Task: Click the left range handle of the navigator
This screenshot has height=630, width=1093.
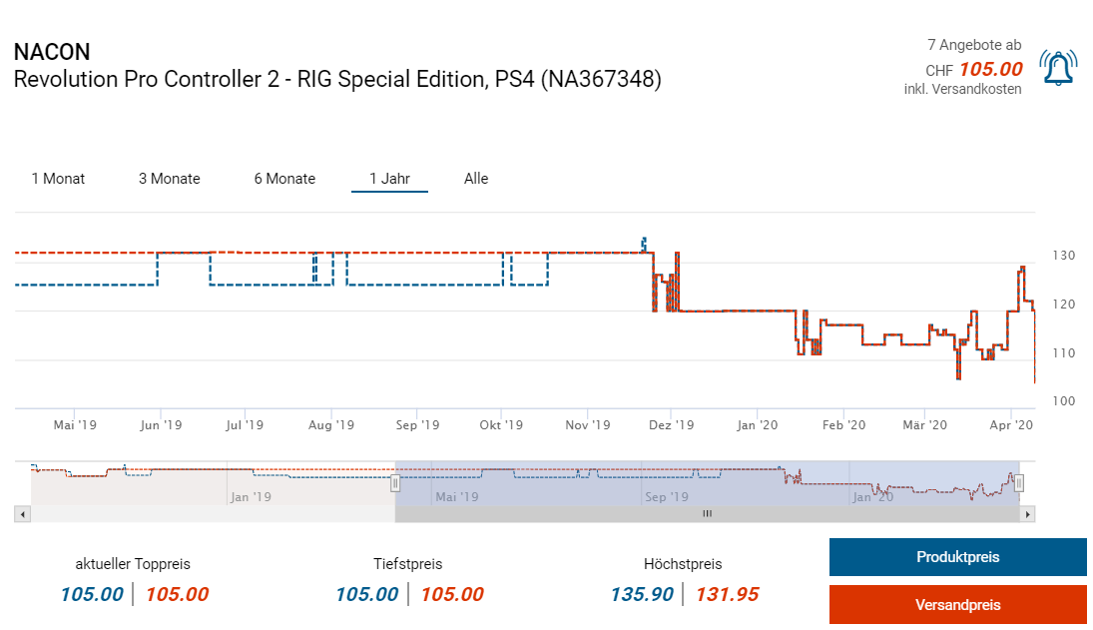Action: click(395, 483)
